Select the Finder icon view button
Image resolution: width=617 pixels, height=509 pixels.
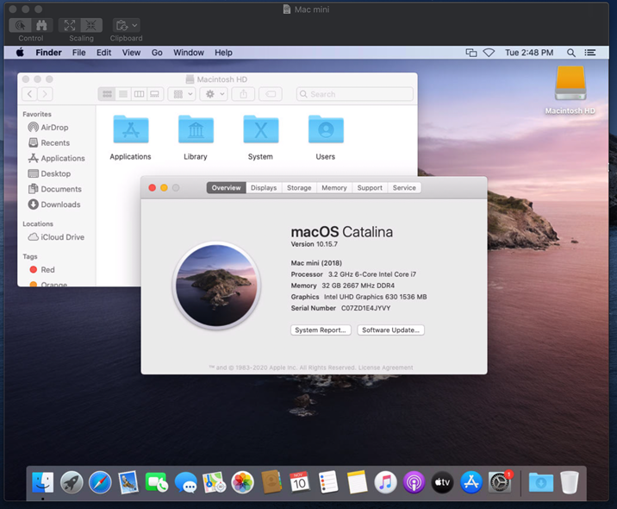(107, 94)
